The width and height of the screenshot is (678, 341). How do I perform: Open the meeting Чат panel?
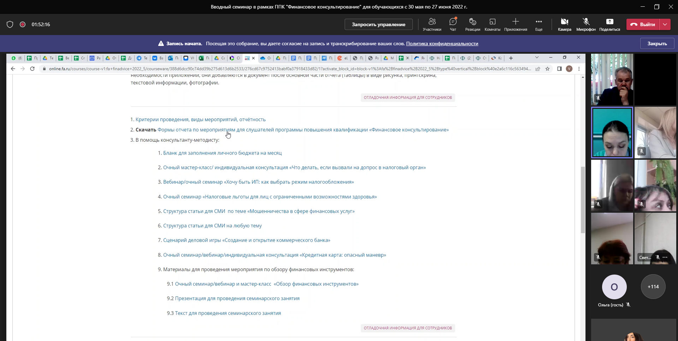tap(453, 24)
